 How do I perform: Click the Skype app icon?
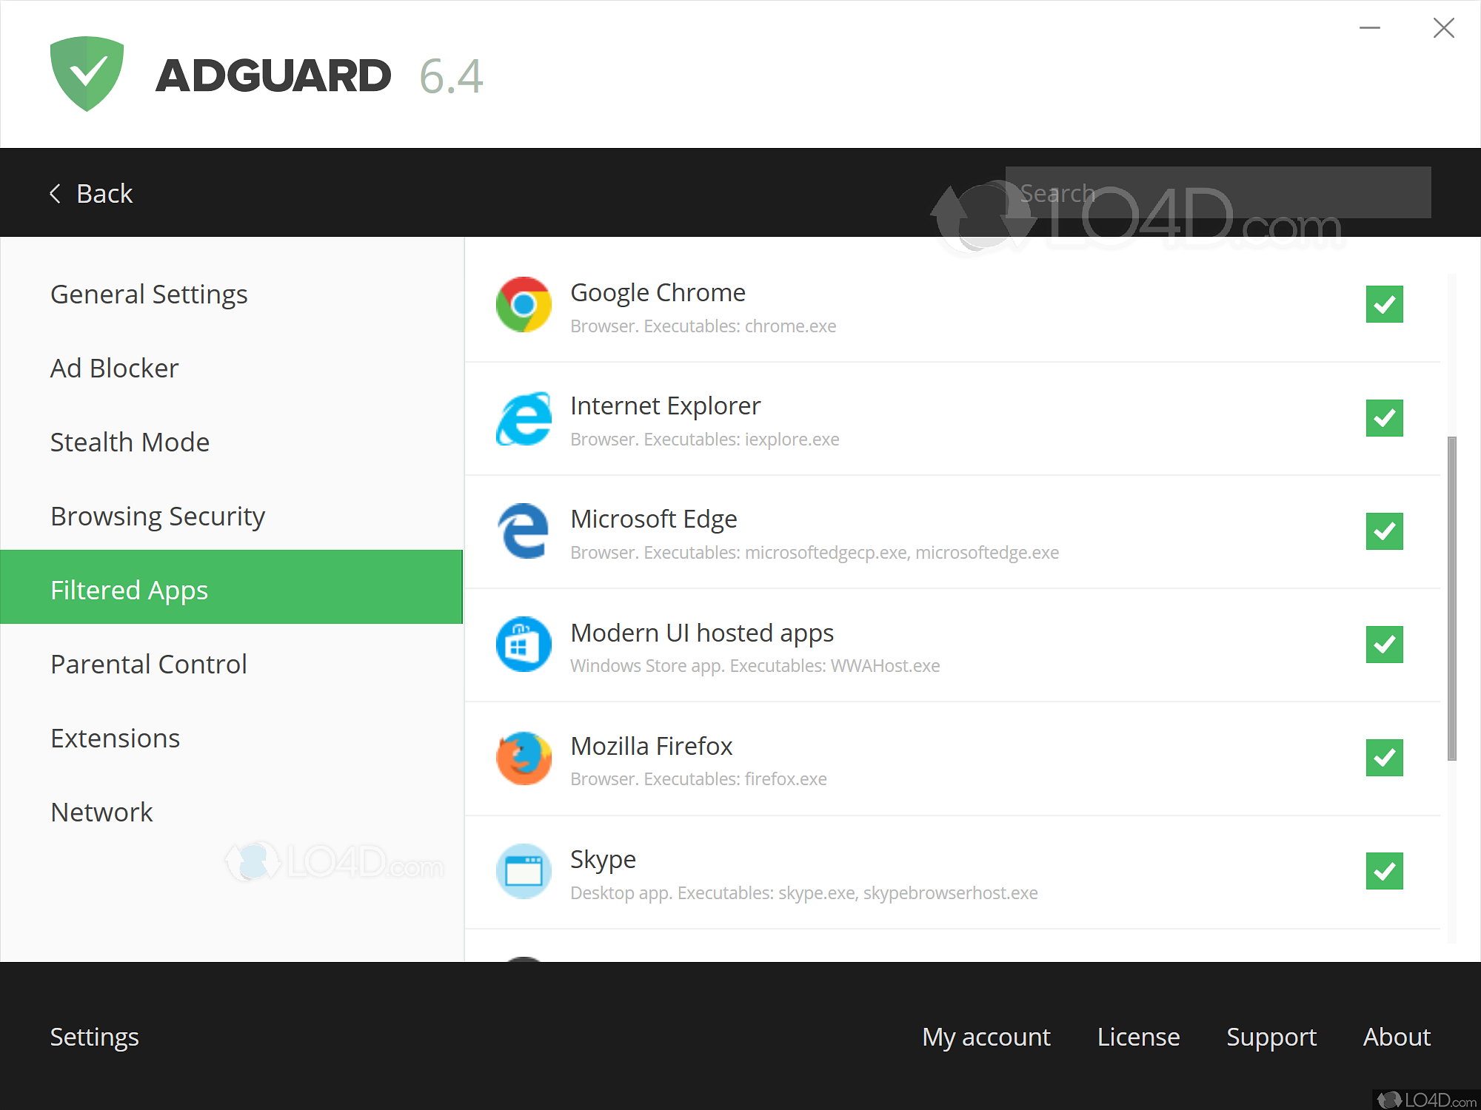[524, 871]
